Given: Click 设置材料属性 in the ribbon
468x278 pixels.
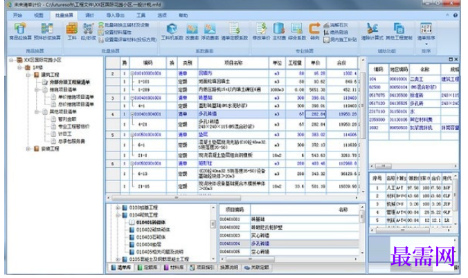Looking at the screenshot, I should (115, 33).
